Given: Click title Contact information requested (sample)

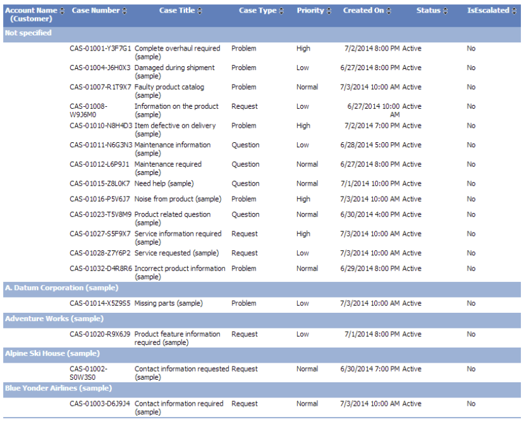Looking at the screenshot, I should pyautogui.click(x=182, y=373).
